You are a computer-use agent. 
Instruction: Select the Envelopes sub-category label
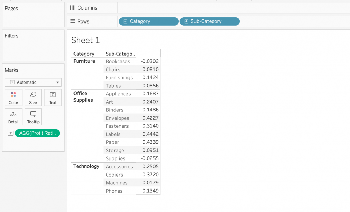118,118
